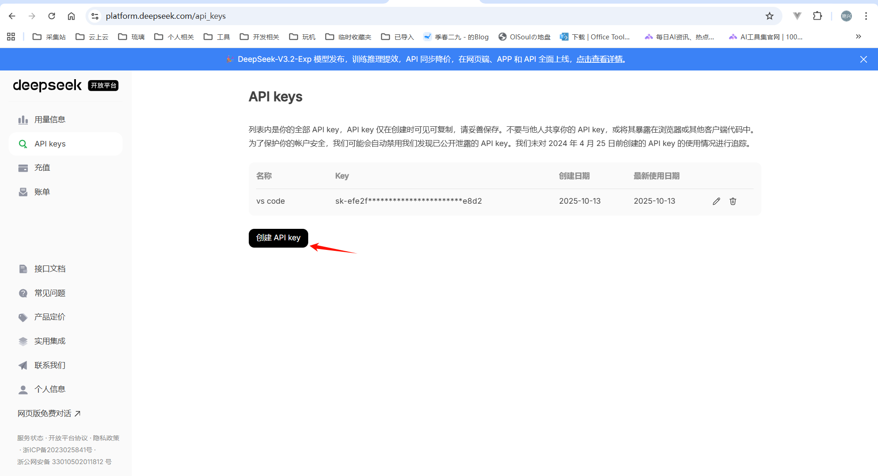
Task: Delete the vs code API key via trash icon
Action: (x=733, y=201)
